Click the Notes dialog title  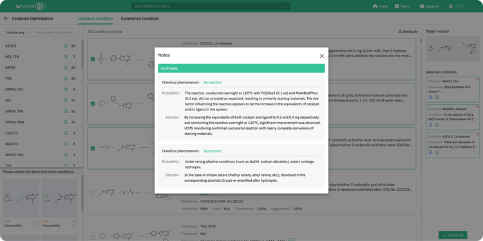coord(164,55)
